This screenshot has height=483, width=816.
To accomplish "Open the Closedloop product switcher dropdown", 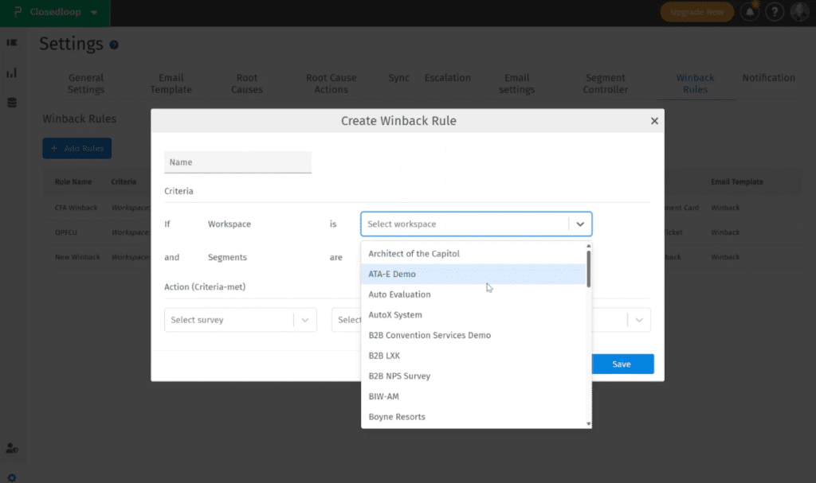I will (x=95, y=13).
